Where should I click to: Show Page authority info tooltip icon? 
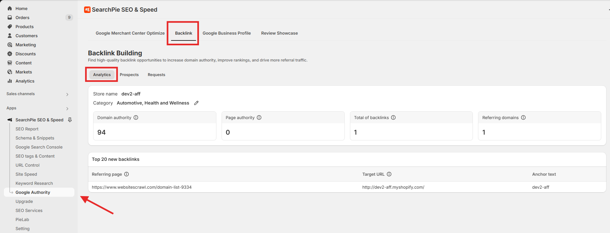point(259,117)
